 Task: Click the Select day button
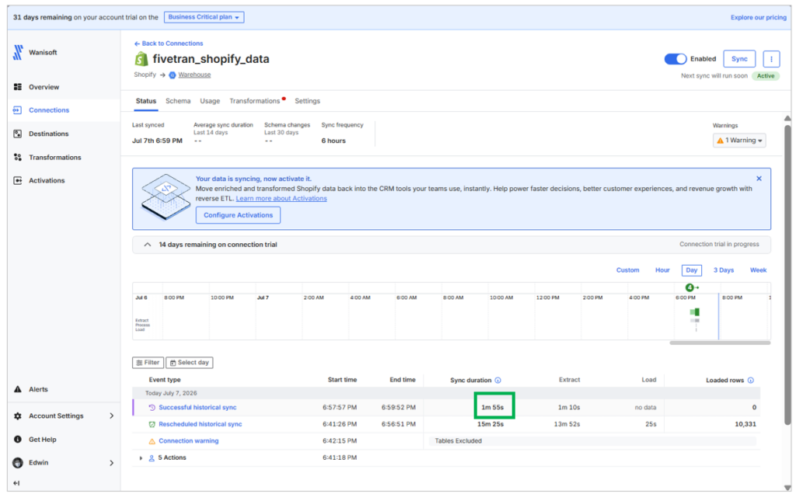pos(190,363)
